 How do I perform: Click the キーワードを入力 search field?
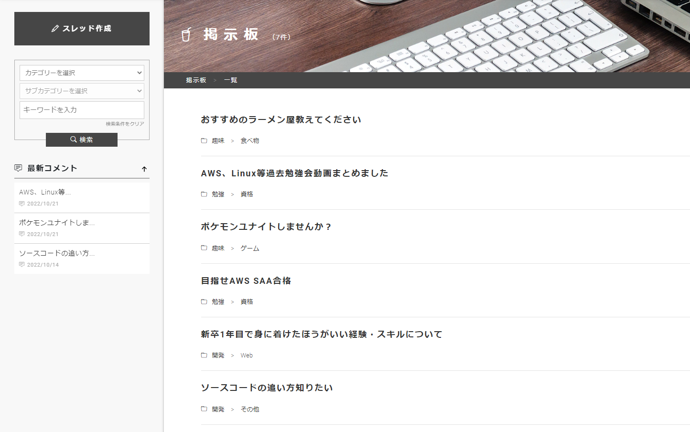[x=82, y=110]
